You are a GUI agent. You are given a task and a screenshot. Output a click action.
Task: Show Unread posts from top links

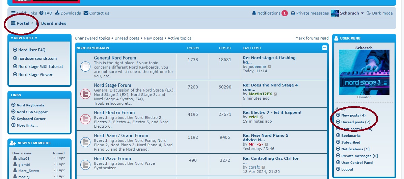click(x=127, y=38)
